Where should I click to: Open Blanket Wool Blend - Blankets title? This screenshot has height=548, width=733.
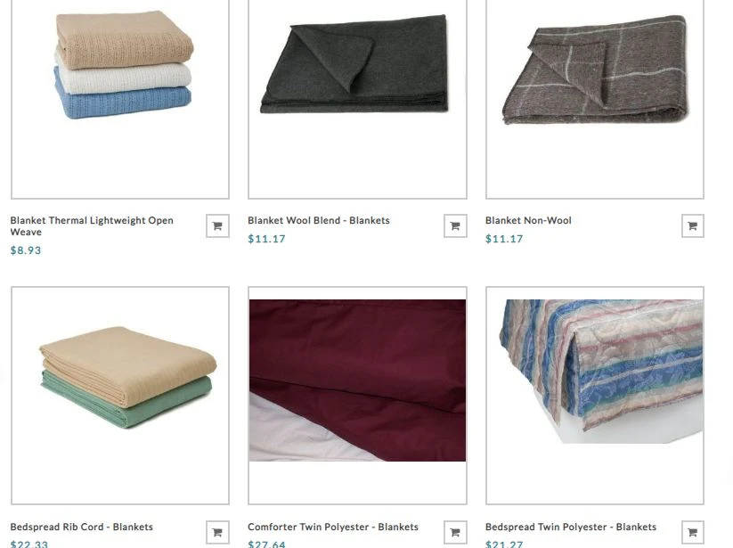318,220
